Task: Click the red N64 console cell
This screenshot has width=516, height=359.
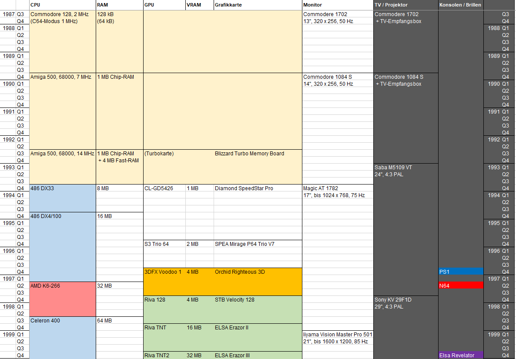Action: 461,285
